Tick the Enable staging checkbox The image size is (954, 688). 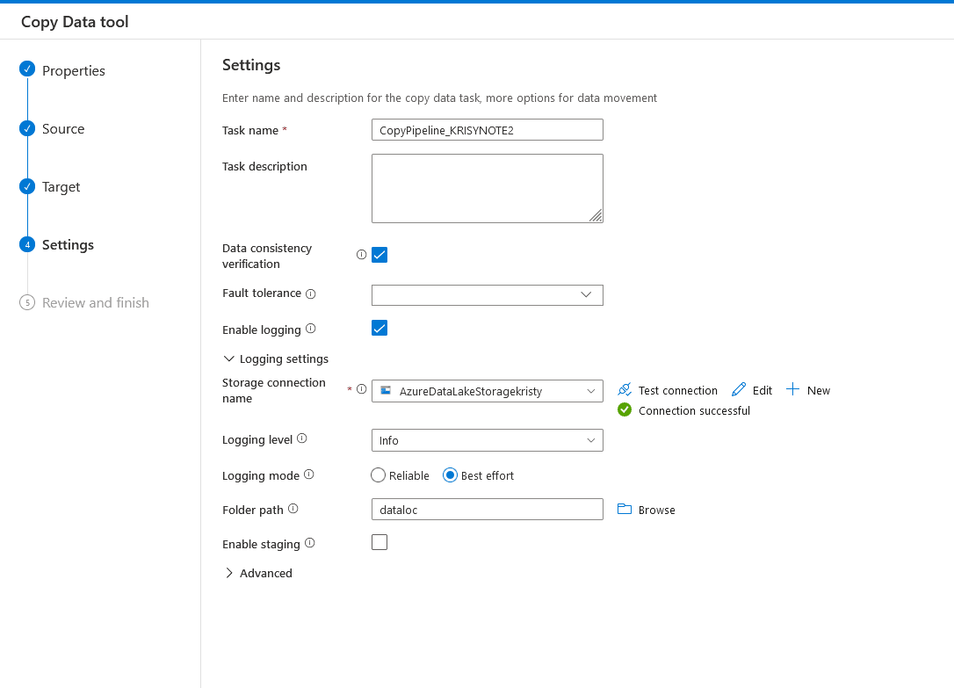click(379, 542)
